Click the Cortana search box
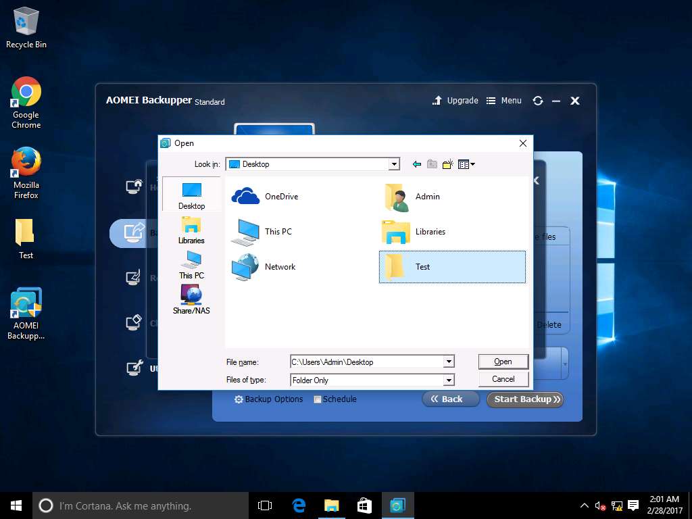 point(141,505)
